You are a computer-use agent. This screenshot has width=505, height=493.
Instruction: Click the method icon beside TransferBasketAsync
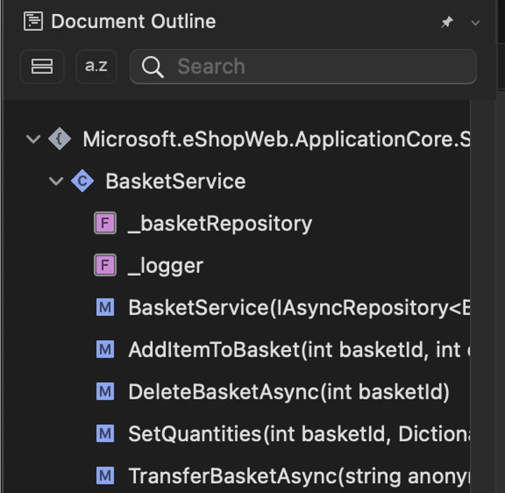click(105, 476)
